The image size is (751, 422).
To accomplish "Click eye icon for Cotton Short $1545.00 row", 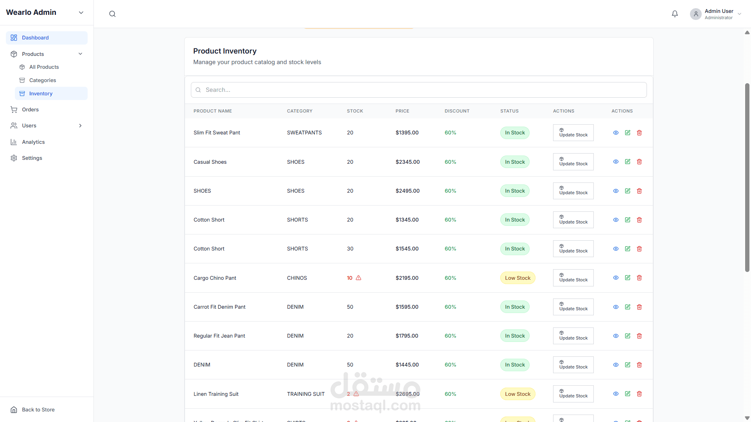I will coord(616,249).
